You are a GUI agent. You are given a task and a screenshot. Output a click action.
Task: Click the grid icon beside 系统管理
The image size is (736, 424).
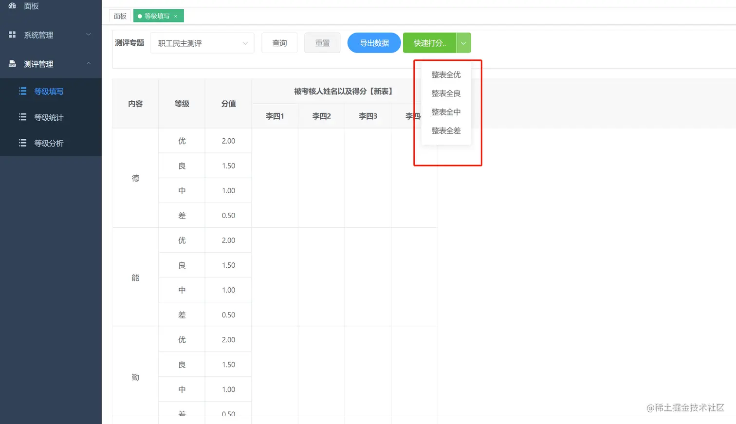click(x=12, y=35)
